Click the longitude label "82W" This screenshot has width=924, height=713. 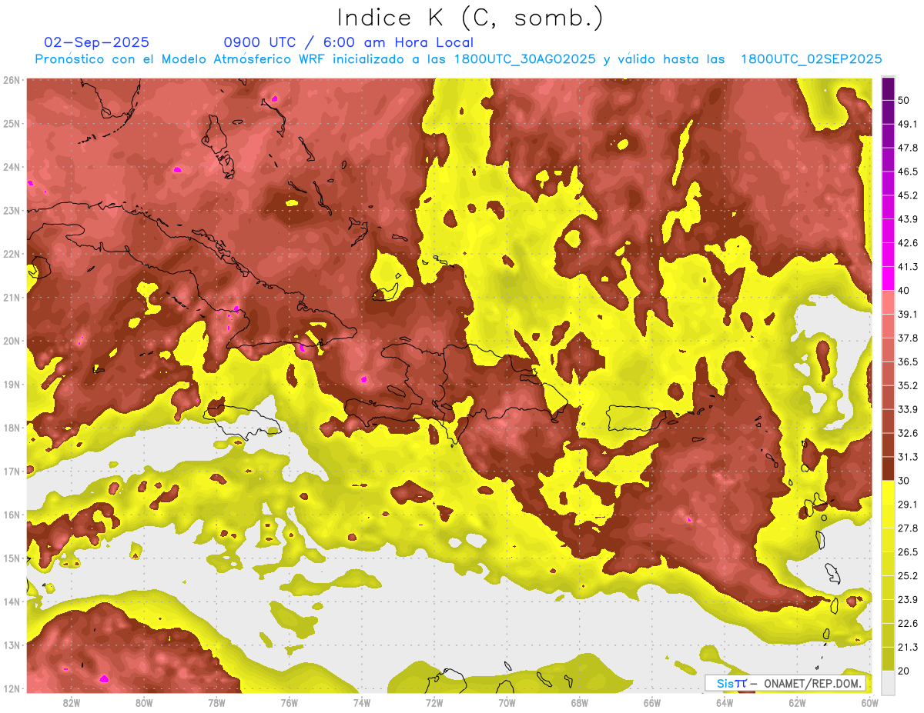pyautogui.click(x=71, y=702)
